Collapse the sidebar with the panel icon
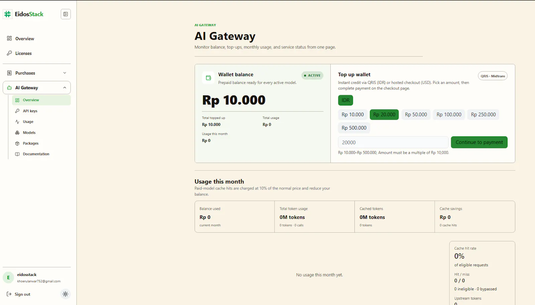 (66, 14)
